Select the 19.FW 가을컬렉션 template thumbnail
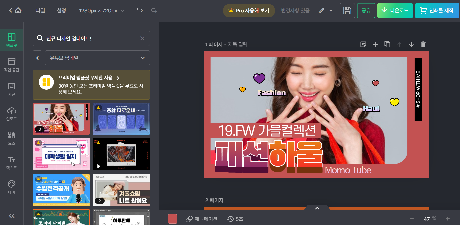Screen dimensions: 460x225 61,119
